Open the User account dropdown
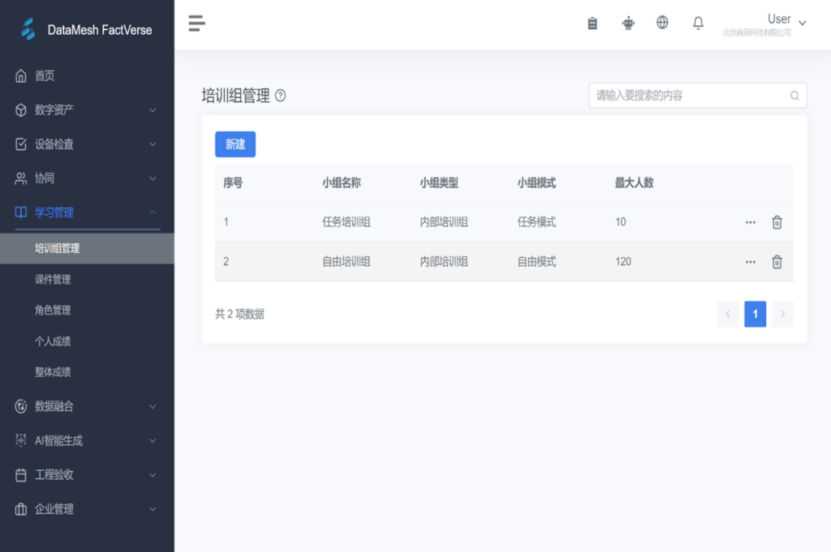The height and width of the screenshot is (552, 831). (786, 22)
